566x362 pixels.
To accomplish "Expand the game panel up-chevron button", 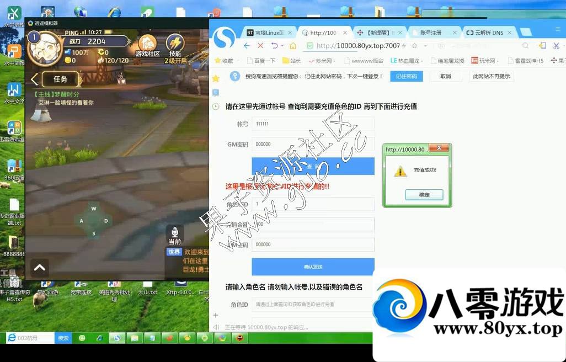I will [39, 268].
